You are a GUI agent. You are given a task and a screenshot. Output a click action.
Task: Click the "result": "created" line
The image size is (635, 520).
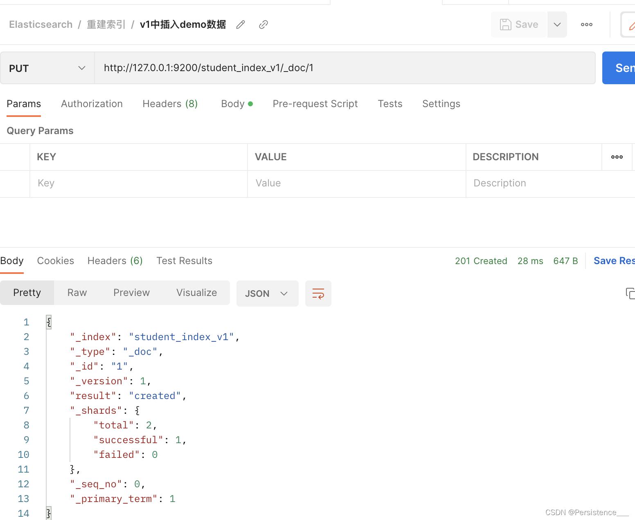click(128, 396)
